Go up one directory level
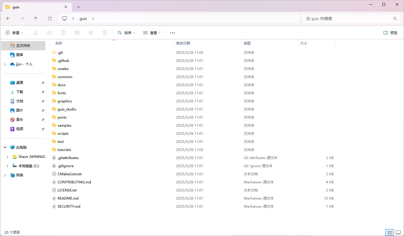 pyautogui.click(x=36, y=19)
